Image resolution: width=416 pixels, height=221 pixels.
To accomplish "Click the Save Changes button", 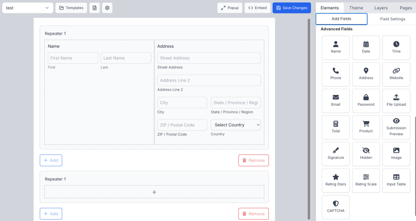I will (x=291, y=8).
